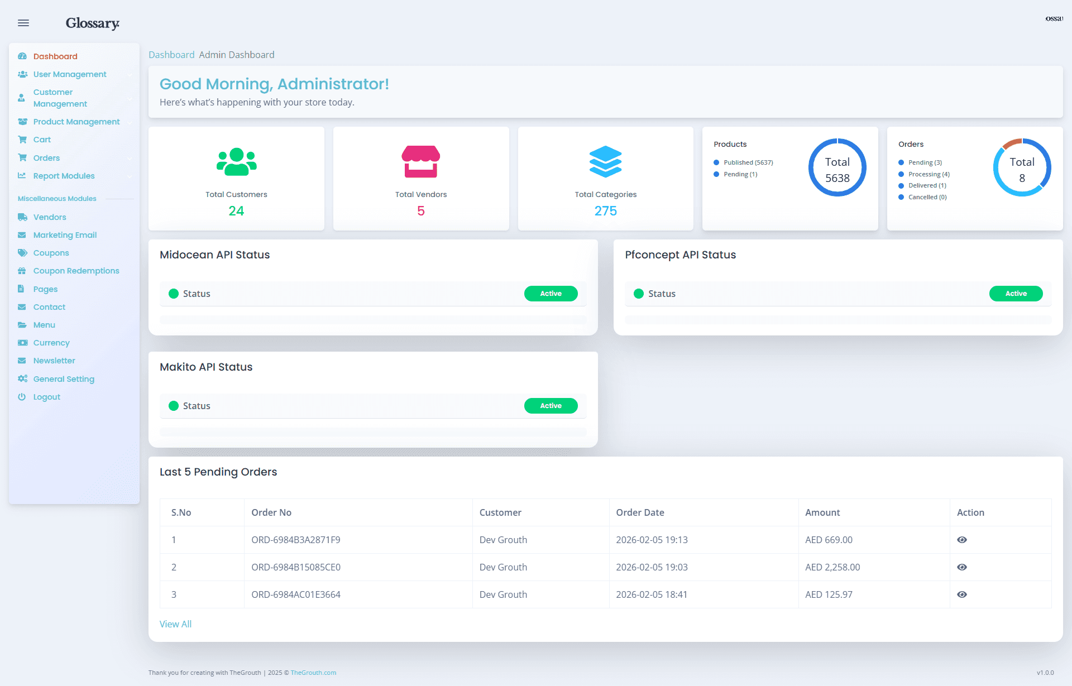Screen dimensions: 1072x686
Task: Click the Coupons tags icon
Action: pyautogui.click(x=22, y=253)
